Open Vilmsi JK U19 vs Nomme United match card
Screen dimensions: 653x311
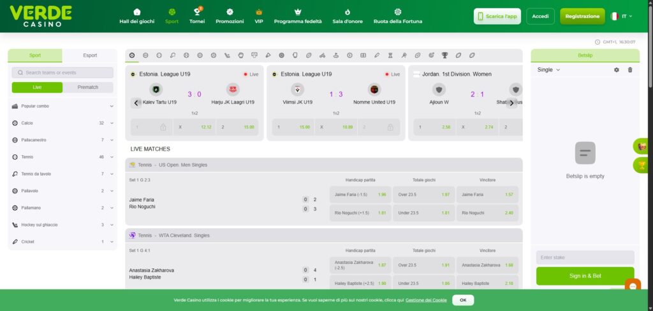336,103
